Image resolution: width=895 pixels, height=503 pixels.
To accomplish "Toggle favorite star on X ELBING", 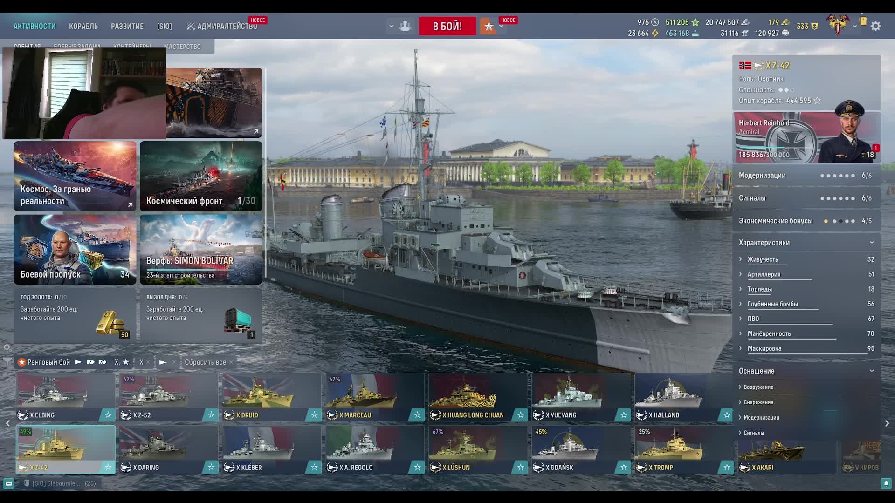I will (x=108, y=415).
